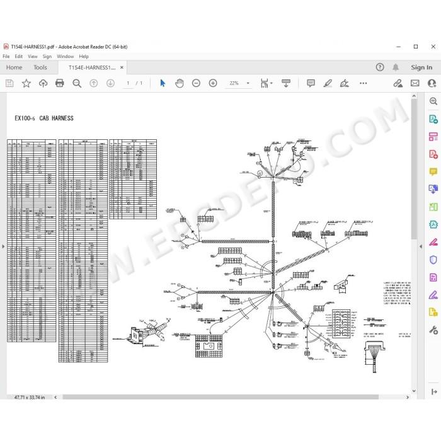Go to next page arrow
The width and height of the screenshot is (441, 441).
tap(110, 83)
